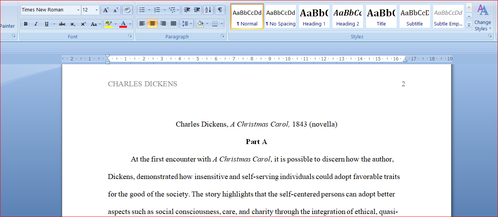The height and width of the screenshot is (217, 498).
Task: Open the Paragraph dialog launcher
Action: pyautogui.click(x=223, y=36)
